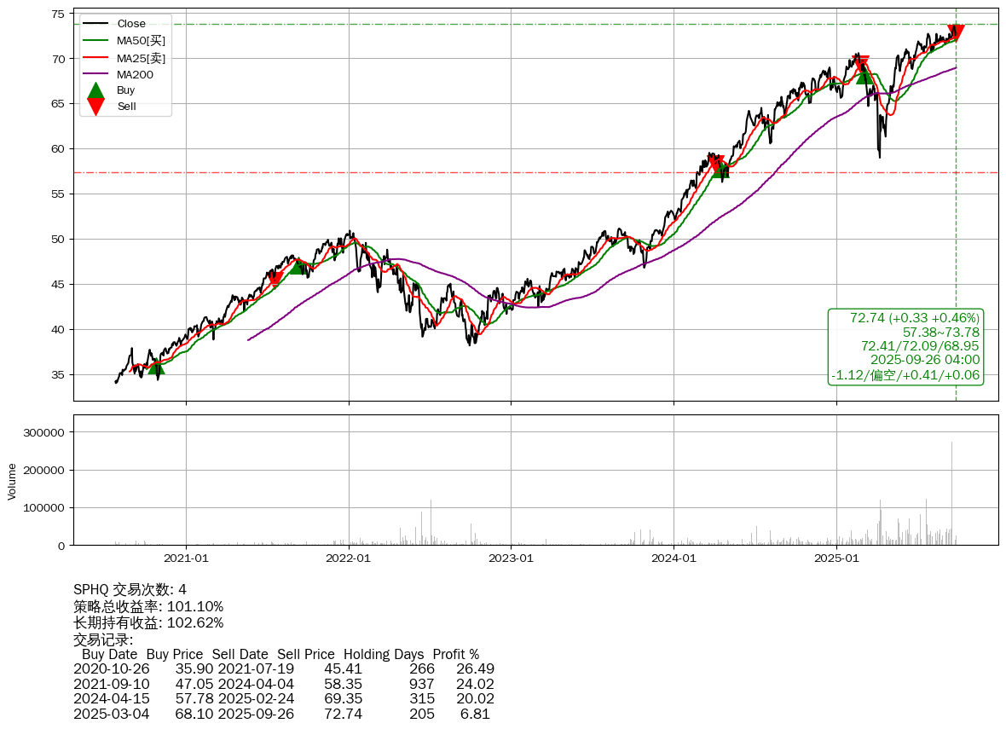
Task: Click the MA50[买] legend label
Action: pyautogui.click(x=141, y=41)
